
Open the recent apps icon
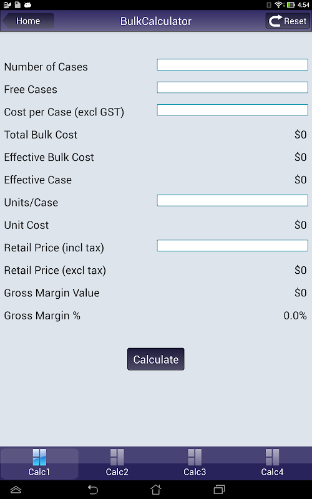(x=219, y=490)
